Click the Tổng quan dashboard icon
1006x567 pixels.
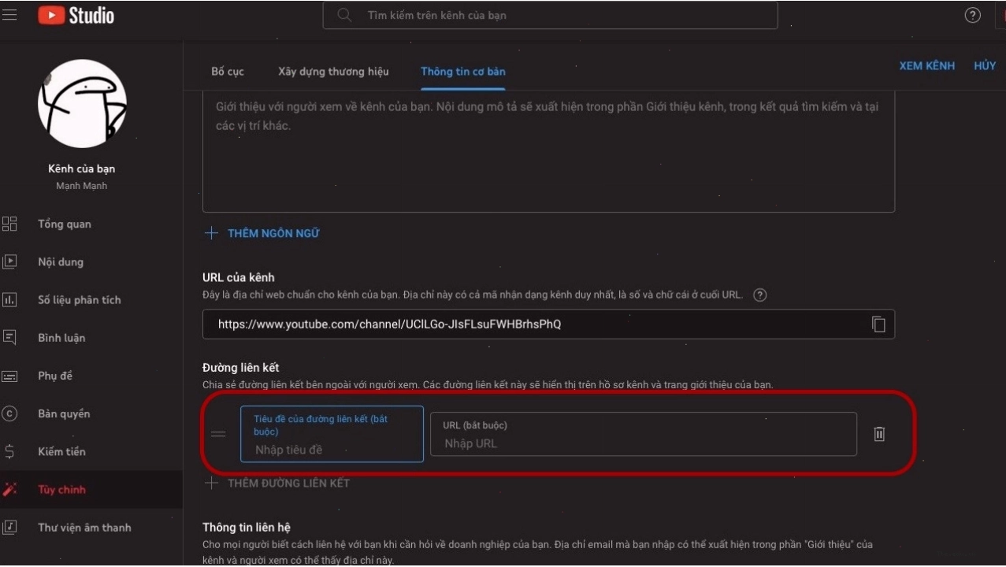9,224
